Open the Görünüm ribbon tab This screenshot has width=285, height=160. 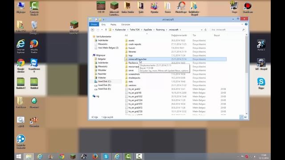(x=126, y=24)
